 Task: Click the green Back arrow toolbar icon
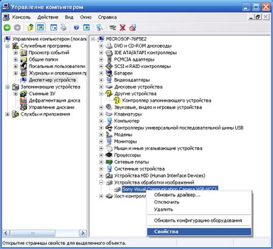[7, 28]
